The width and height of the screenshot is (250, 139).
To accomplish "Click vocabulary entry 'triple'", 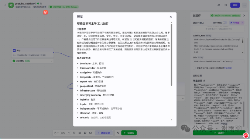I will [92, 104].
